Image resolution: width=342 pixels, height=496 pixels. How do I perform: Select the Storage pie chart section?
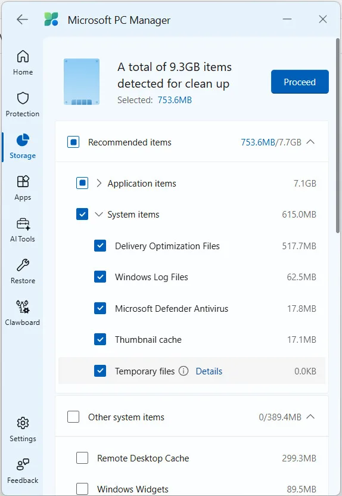pos(23,146)
